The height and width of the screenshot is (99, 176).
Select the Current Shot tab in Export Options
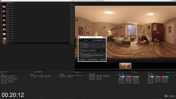click(86, 40)
